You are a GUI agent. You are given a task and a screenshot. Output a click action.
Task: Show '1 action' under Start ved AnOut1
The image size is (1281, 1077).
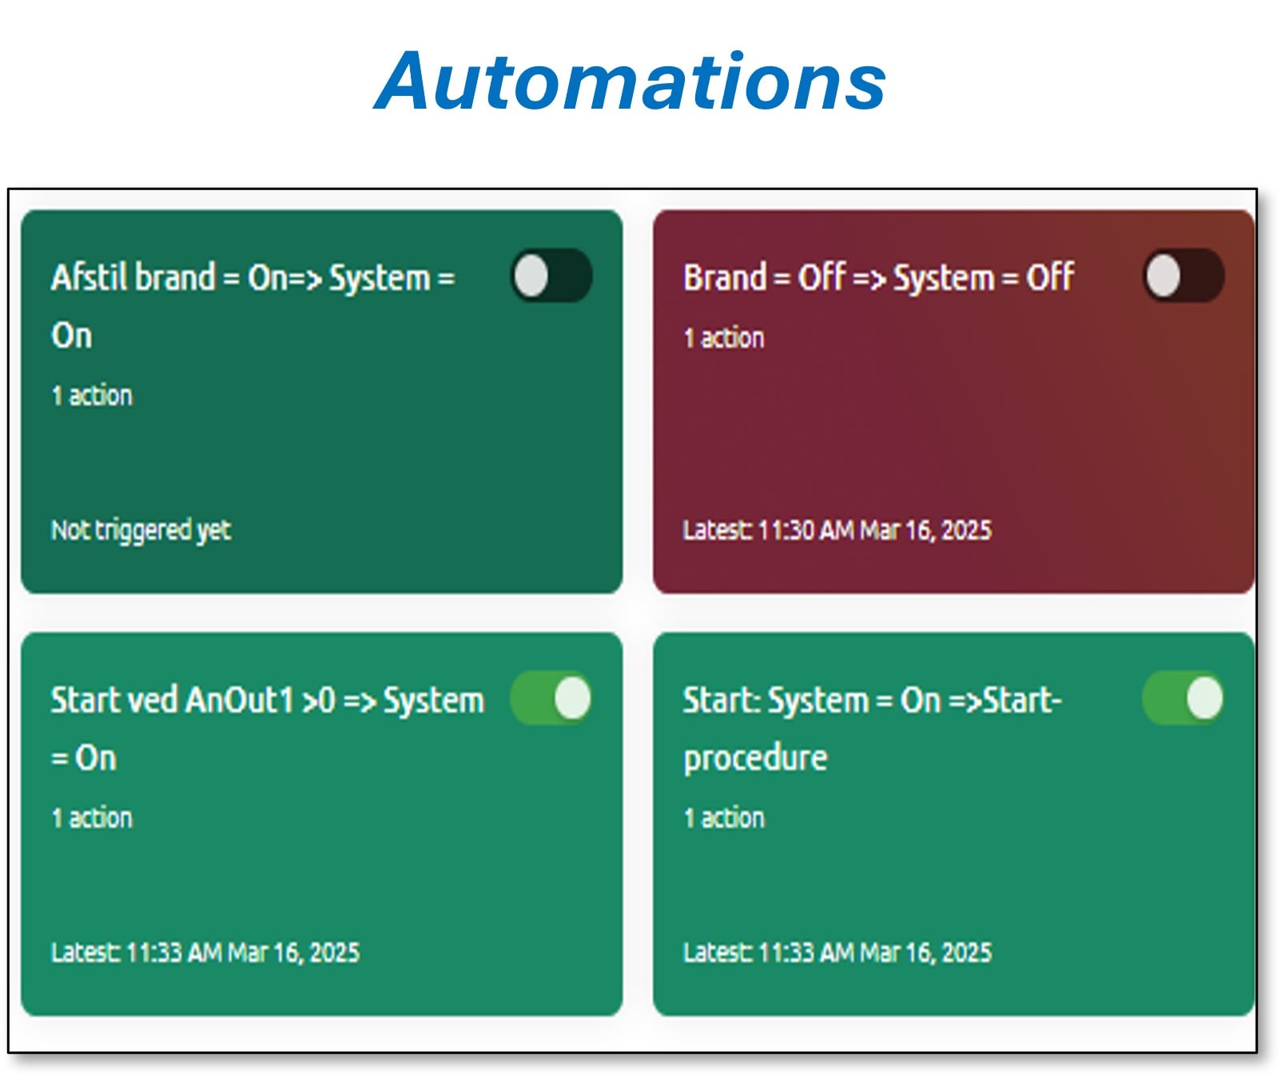click(x=92, y=818)
